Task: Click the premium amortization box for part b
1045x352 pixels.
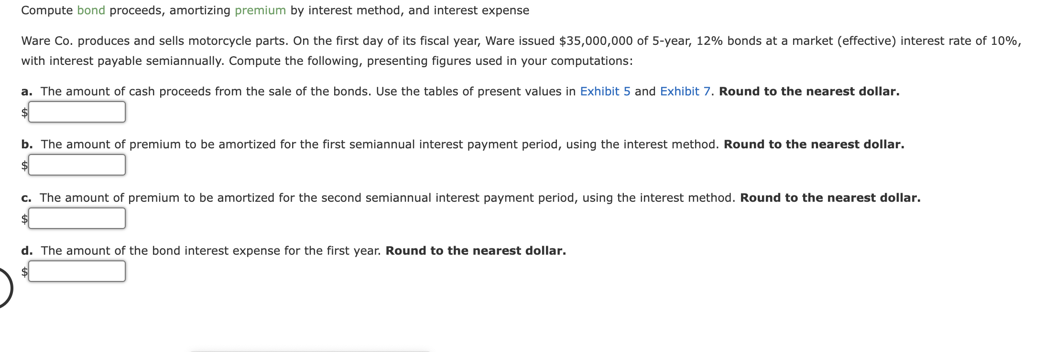Action: 76,166
